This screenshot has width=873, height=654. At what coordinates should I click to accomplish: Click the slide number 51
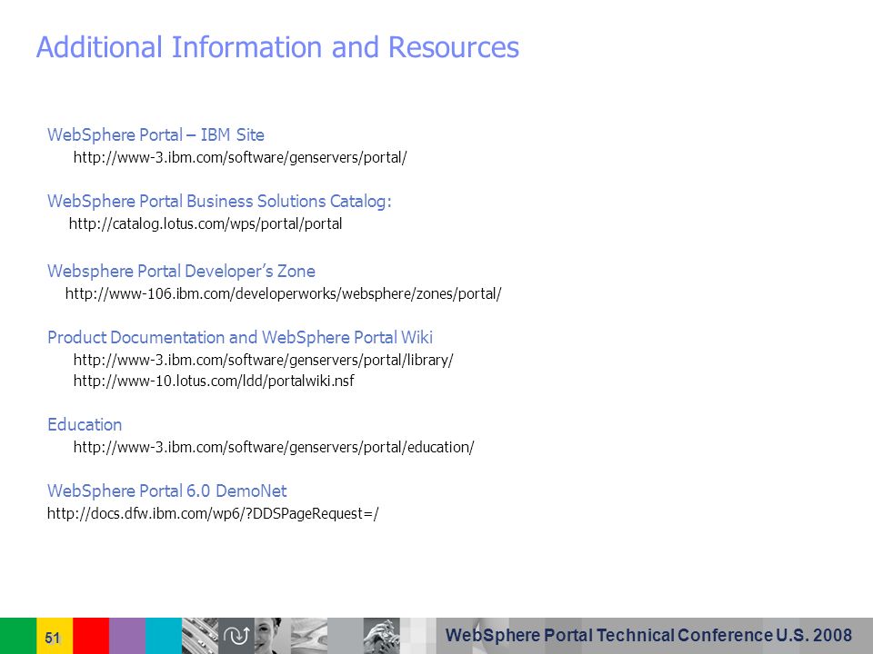53,638
